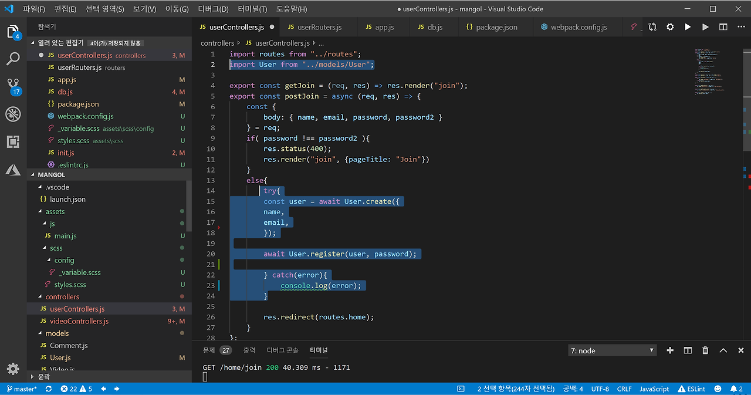The height and width of the screenshot is (395, 751).
Task: Open the Explorer view in activity bar
Action: (13, 32)
